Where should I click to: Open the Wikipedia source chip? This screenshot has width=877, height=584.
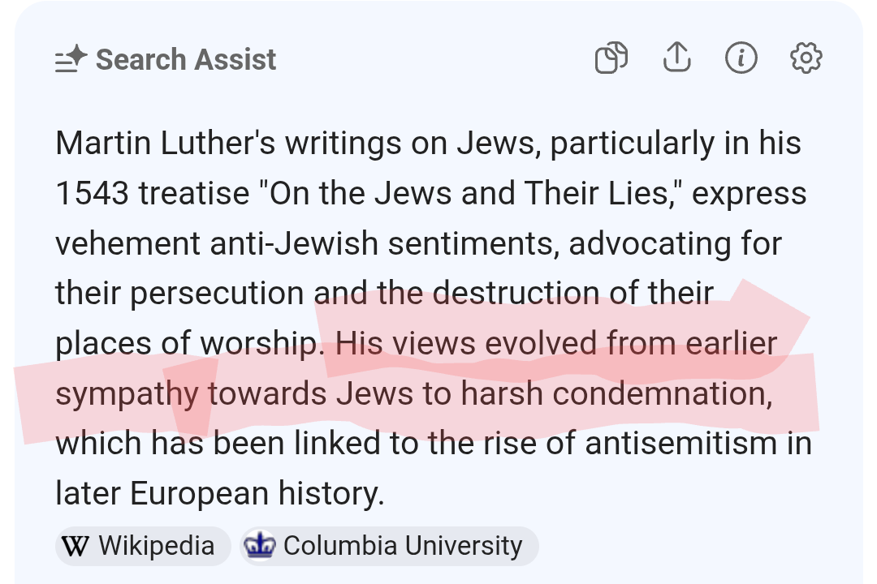(x=143, y=546)
